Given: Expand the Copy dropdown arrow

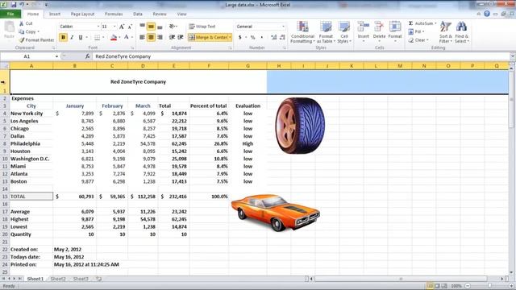Looking at the screenshot, I should (x=38, y=31).
